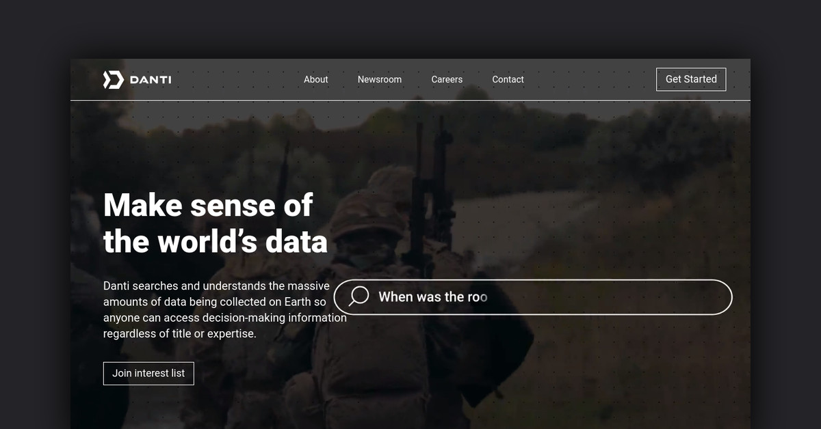Click the Danti arrow logo icon
Image resolution: width=821 pixels, height=429 pixels.
click(x=112, y=80)
